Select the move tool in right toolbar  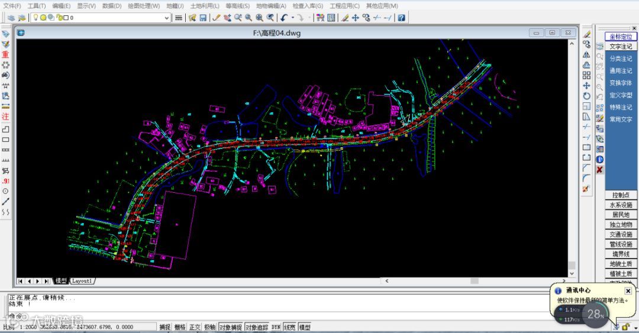point(586,86)
